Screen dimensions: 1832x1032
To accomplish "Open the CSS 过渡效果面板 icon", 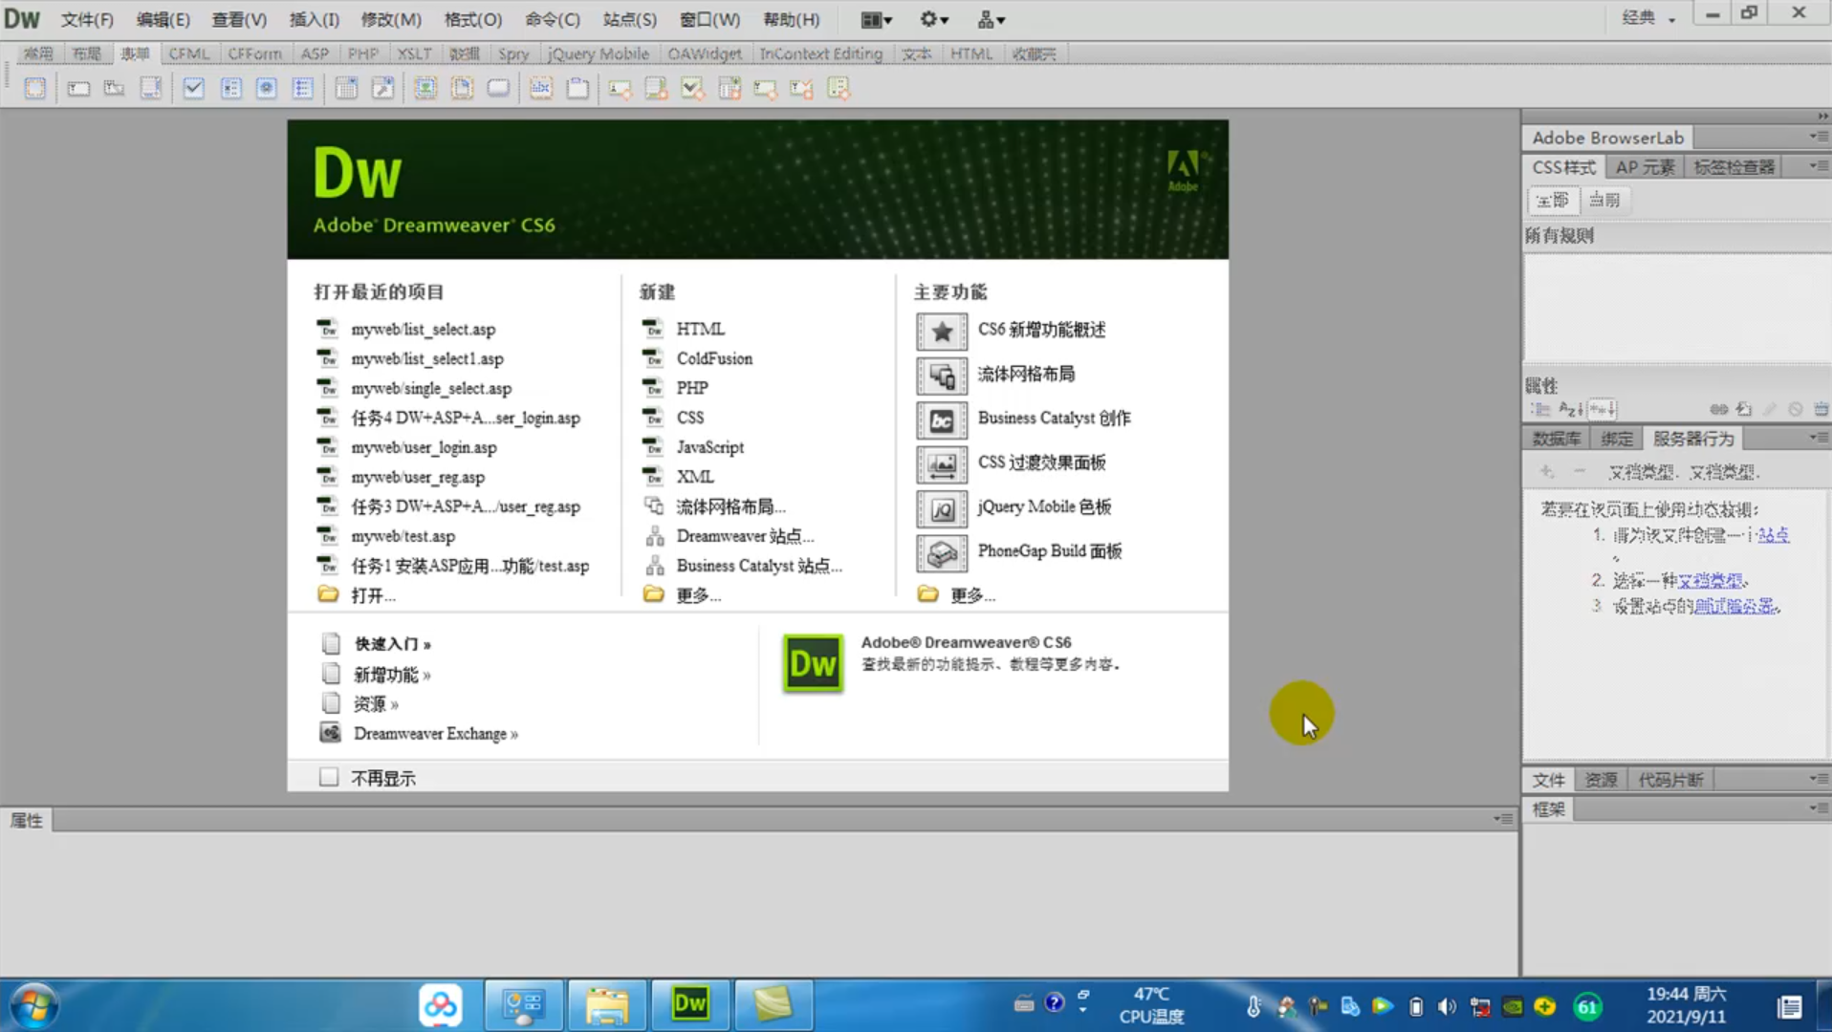I will click(x=941, y=463).
